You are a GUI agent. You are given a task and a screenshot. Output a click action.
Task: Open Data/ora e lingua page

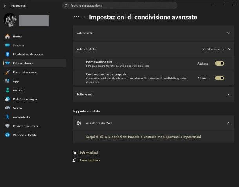pyautogui.click(x=25, y=99)
